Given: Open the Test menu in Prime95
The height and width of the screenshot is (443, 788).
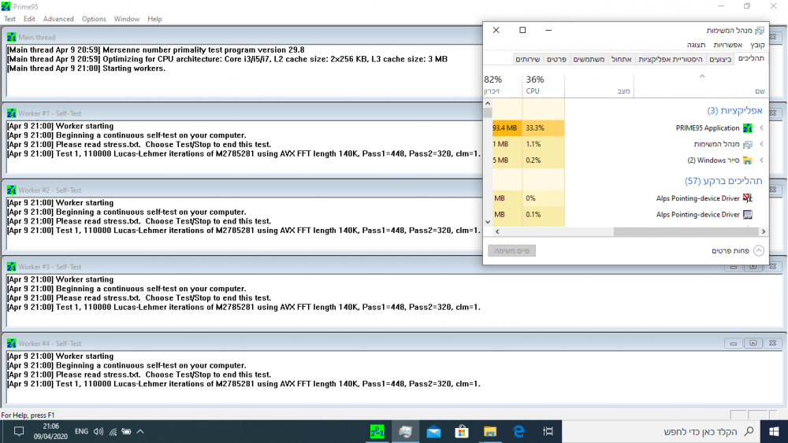Looking at the screenshot, I should [x=9, y=19].
